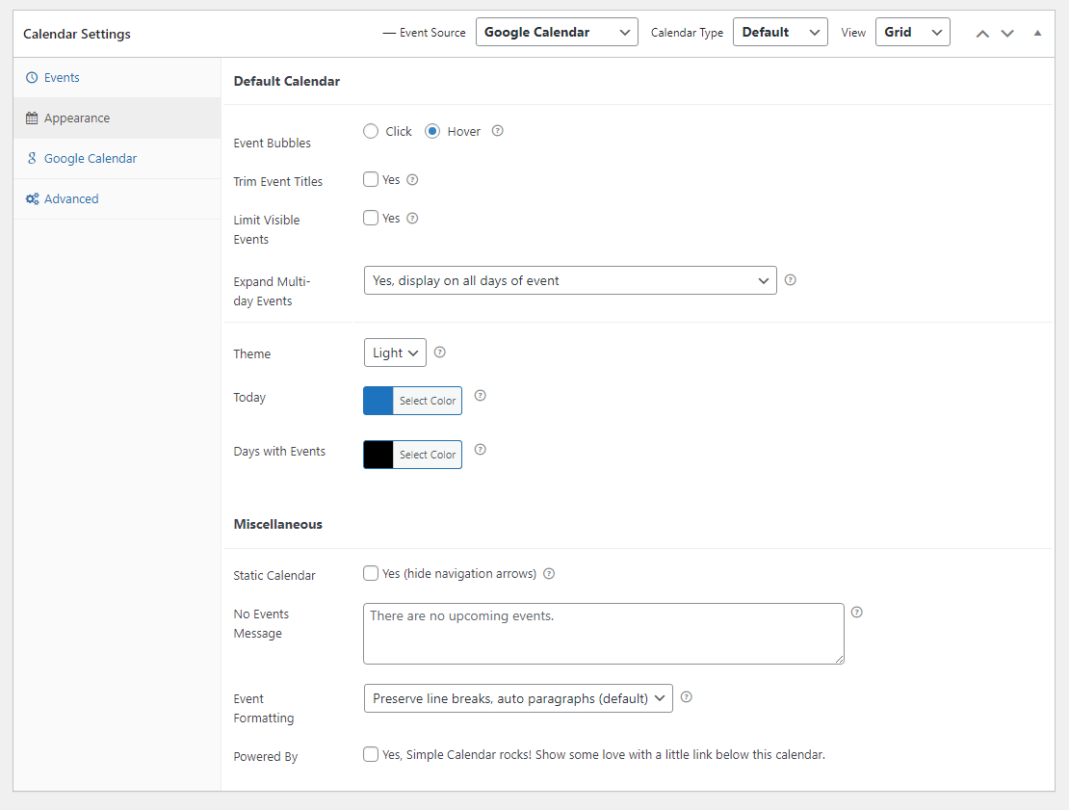The height and width of the screenshot is (810, 1069).
Task: Open help tooltip for No Events Message
Action: [857, 613]
